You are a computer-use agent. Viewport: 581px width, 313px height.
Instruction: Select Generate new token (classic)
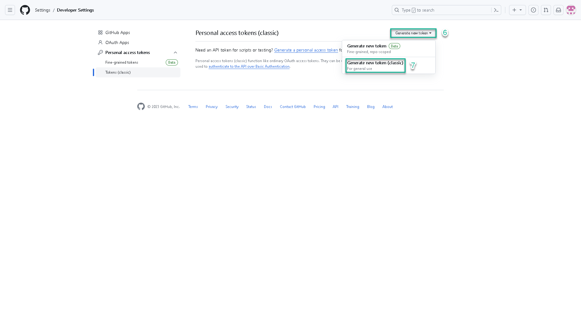coord(375,65)
